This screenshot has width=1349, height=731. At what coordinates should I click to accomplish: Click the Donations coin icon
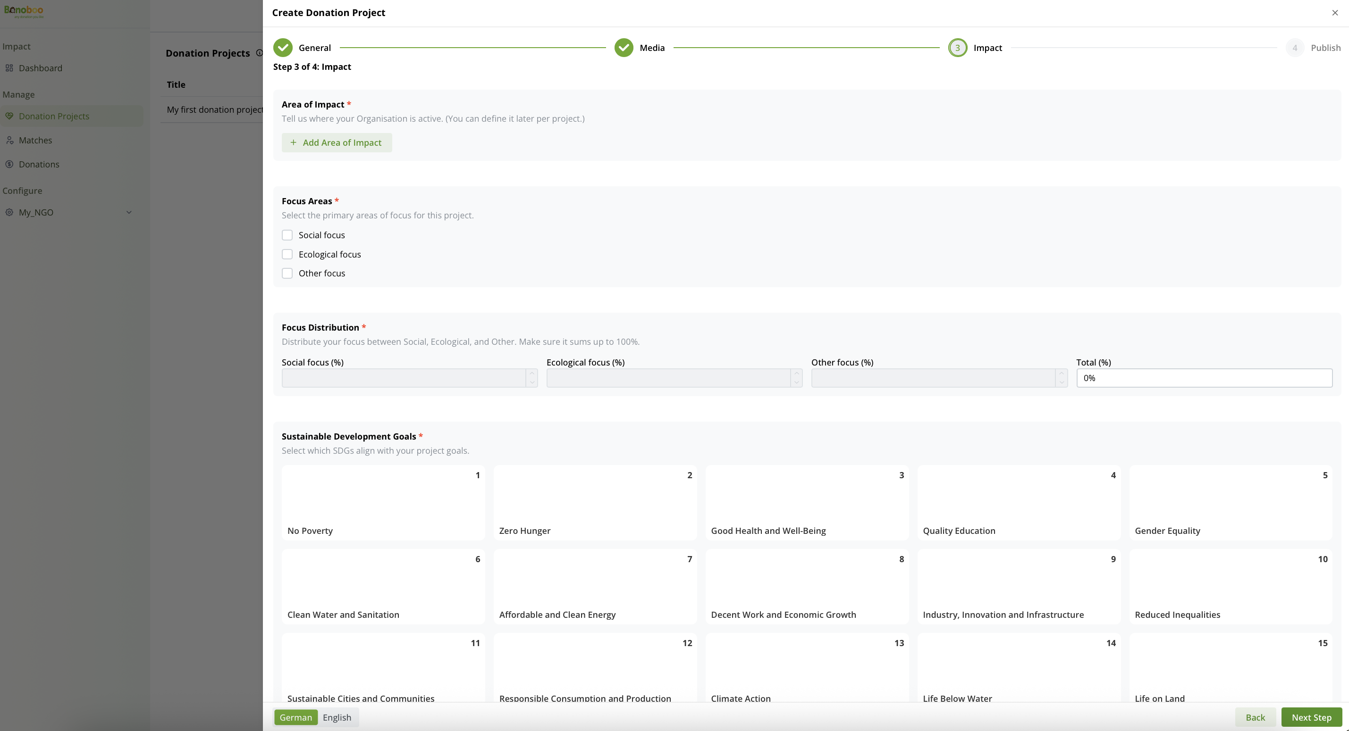click(9, 164)
